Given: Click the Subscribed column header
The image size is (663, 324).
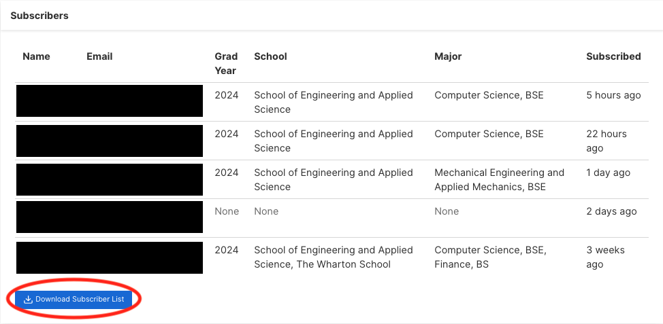Looking at the screenshot, I should click(x=613, y=56).
